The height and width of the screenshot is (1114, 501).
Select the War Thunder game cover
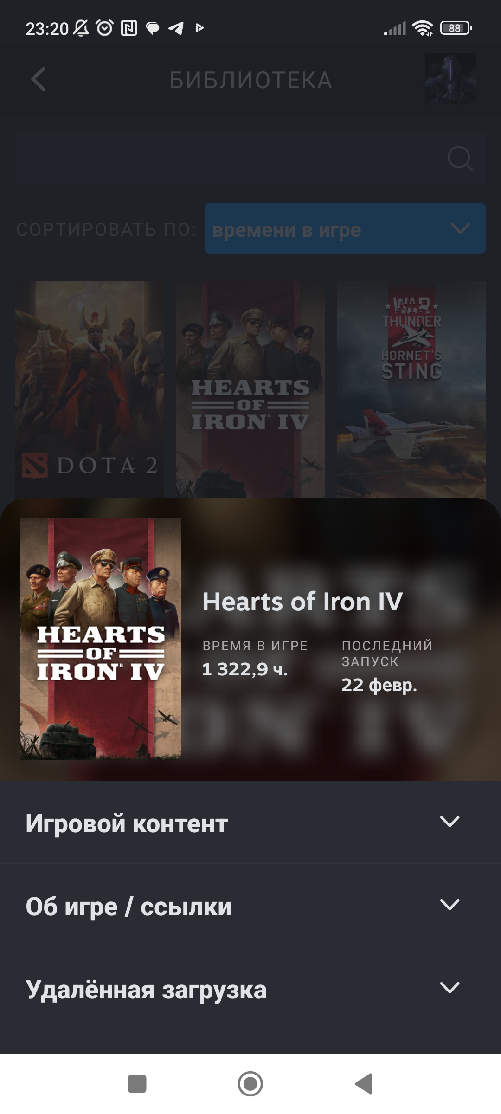(x=411, y=389)
